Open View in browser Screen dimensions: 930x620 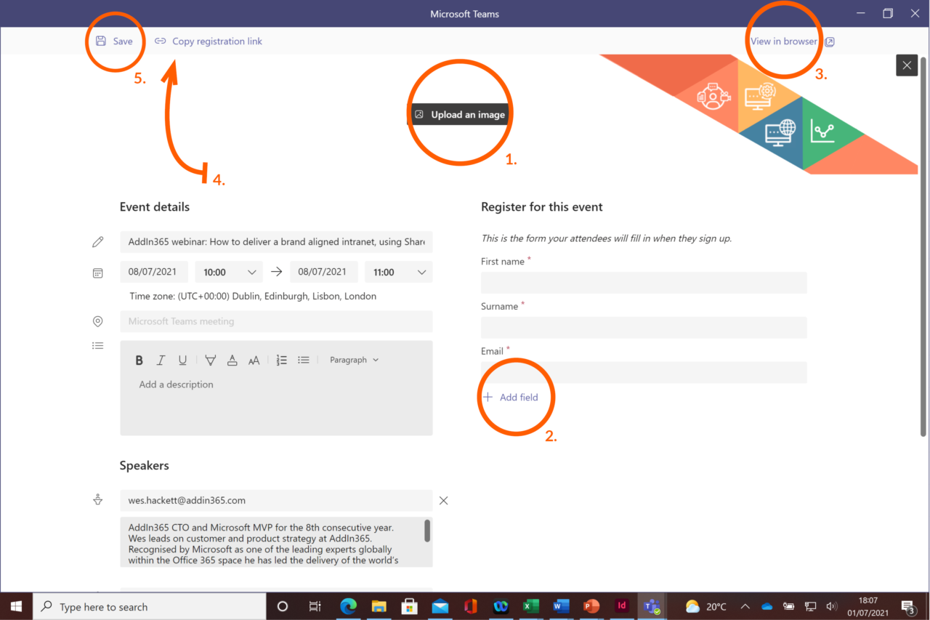pos(783,41)
